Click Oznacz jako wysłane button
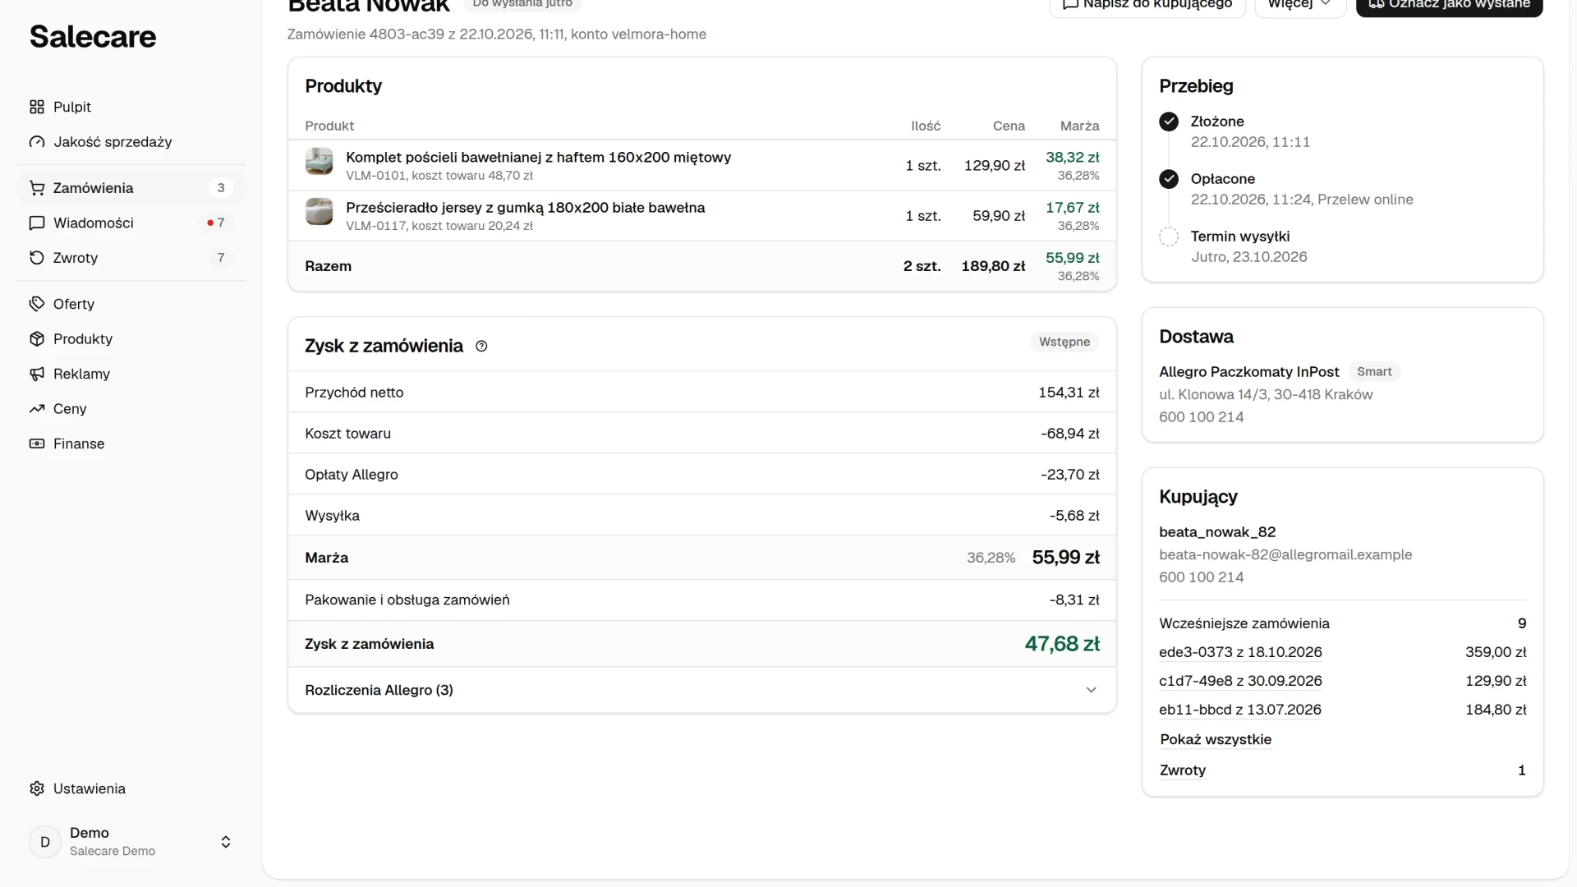This screenshot has height=887, width=1577. tap(1450, 7)
